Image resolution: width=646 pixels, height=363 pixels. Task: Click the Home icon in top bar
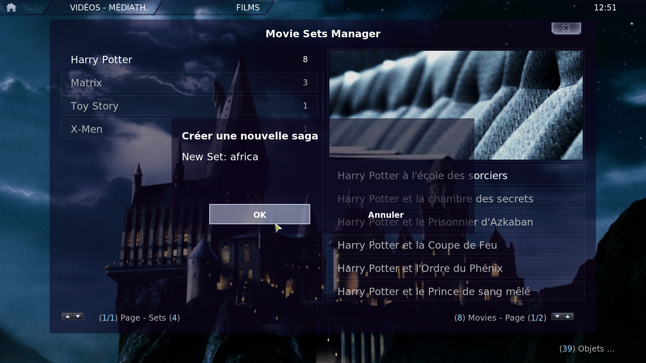pyautogui.click(x=11, y=7)
